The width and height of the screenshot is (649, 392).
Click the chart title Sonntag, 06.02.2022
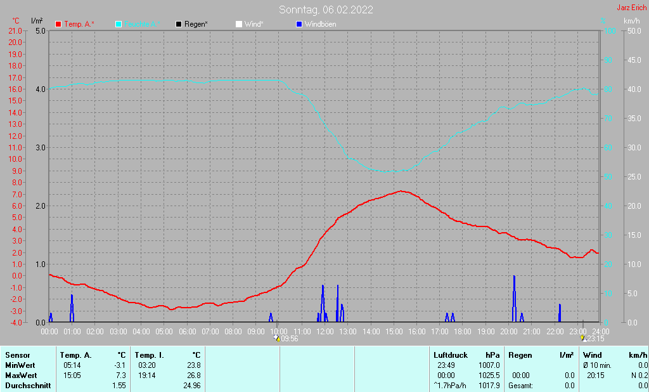(326, 10)
